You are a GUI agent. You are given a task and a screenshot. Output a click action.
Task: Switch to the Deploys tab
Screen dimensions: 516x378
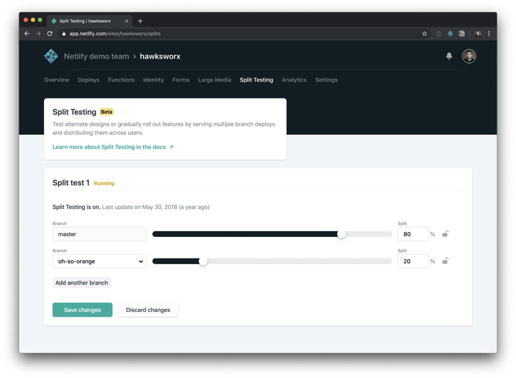(x=88, y=80)
